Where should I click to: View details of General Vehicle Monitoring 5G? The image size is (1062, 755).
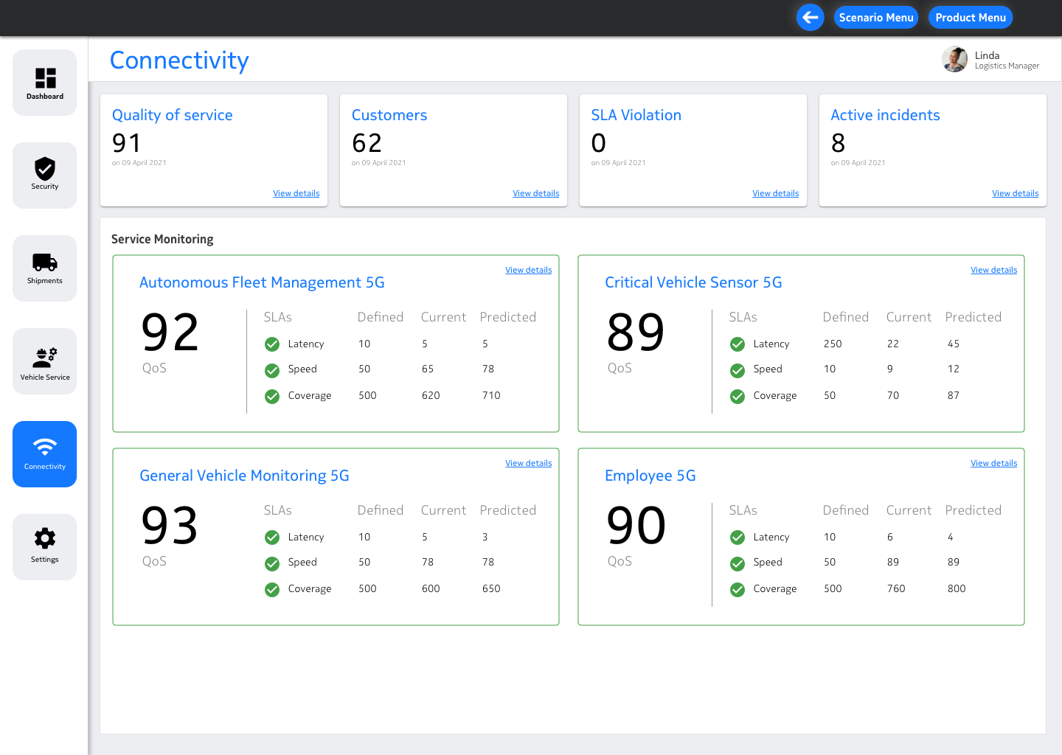(x=529, y=463)
